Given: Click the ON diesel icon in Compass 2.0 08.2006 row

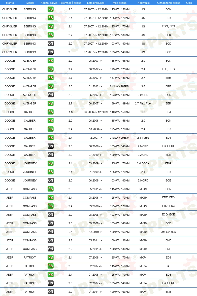Looking at the screenshot, I should click(50, 215).
